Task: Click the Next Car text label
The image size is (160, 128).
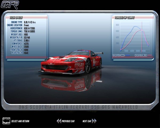Action: (x=87, y=121)
